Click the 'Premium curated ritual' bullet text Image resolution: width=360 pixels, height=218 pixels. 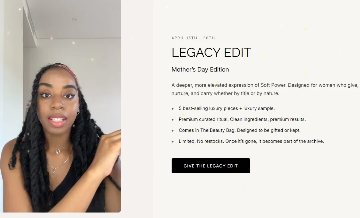242,119
